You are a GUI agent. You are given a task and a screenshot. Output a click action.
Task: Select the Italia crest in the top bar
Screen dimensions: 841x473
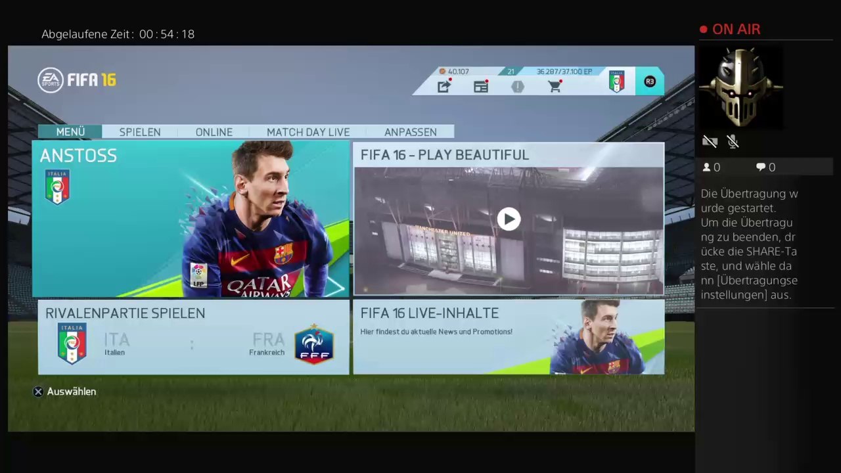click(x=616, y=81)
